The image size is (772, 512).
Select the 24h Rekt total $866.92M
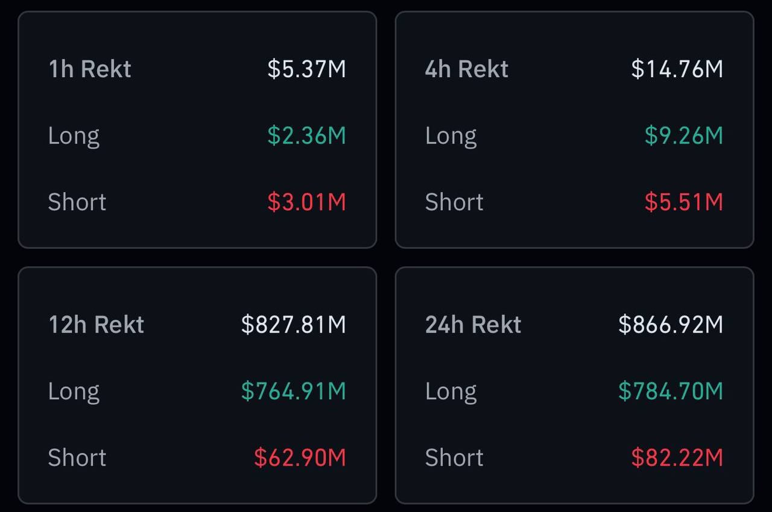coord(670,325)
